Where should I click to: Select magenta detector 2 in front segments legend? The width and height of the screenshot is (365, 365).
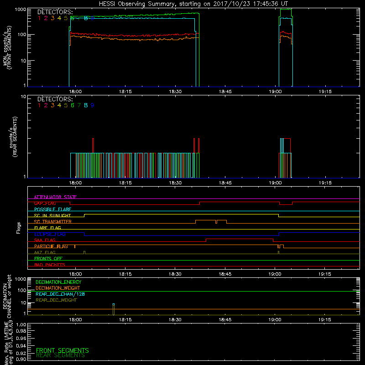tap(46, 18)
